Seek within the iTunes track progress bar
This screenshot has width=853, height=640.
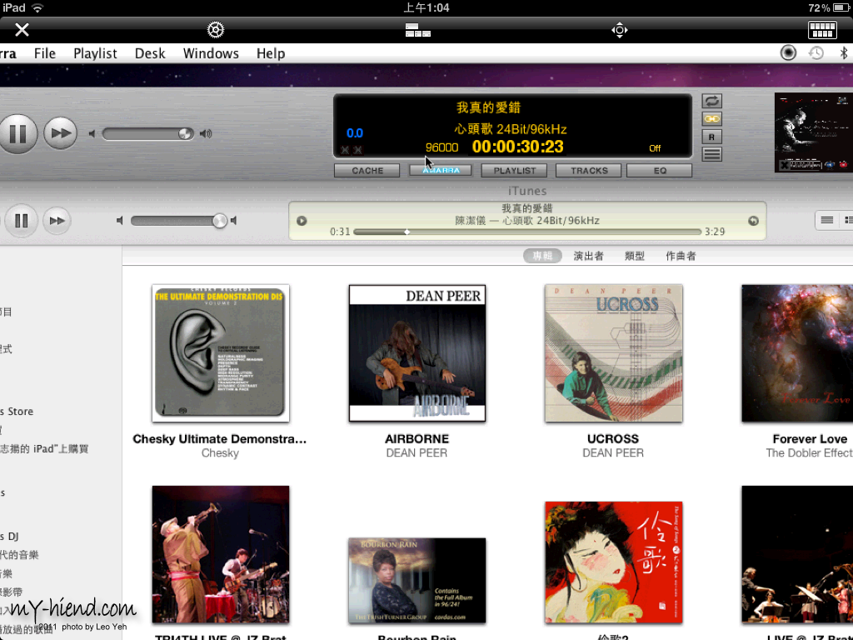(527, 232)
